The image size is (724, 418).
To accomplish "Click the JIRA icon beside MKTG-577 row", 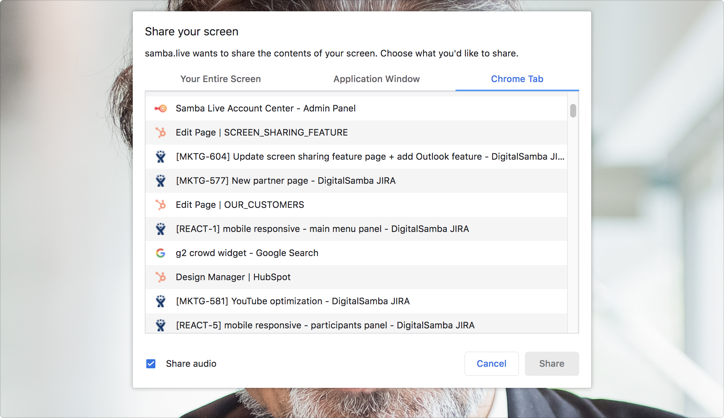I will point(161,181).
